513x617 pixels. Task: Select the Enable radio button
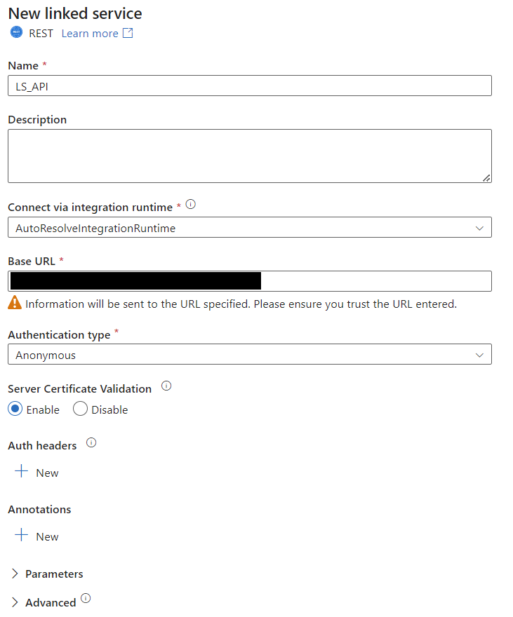pos(15,409)
